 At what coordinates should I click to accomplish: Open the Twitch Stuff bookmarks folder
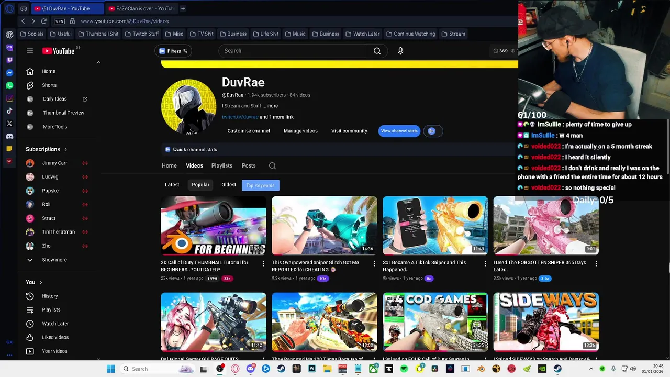(141, 34)
